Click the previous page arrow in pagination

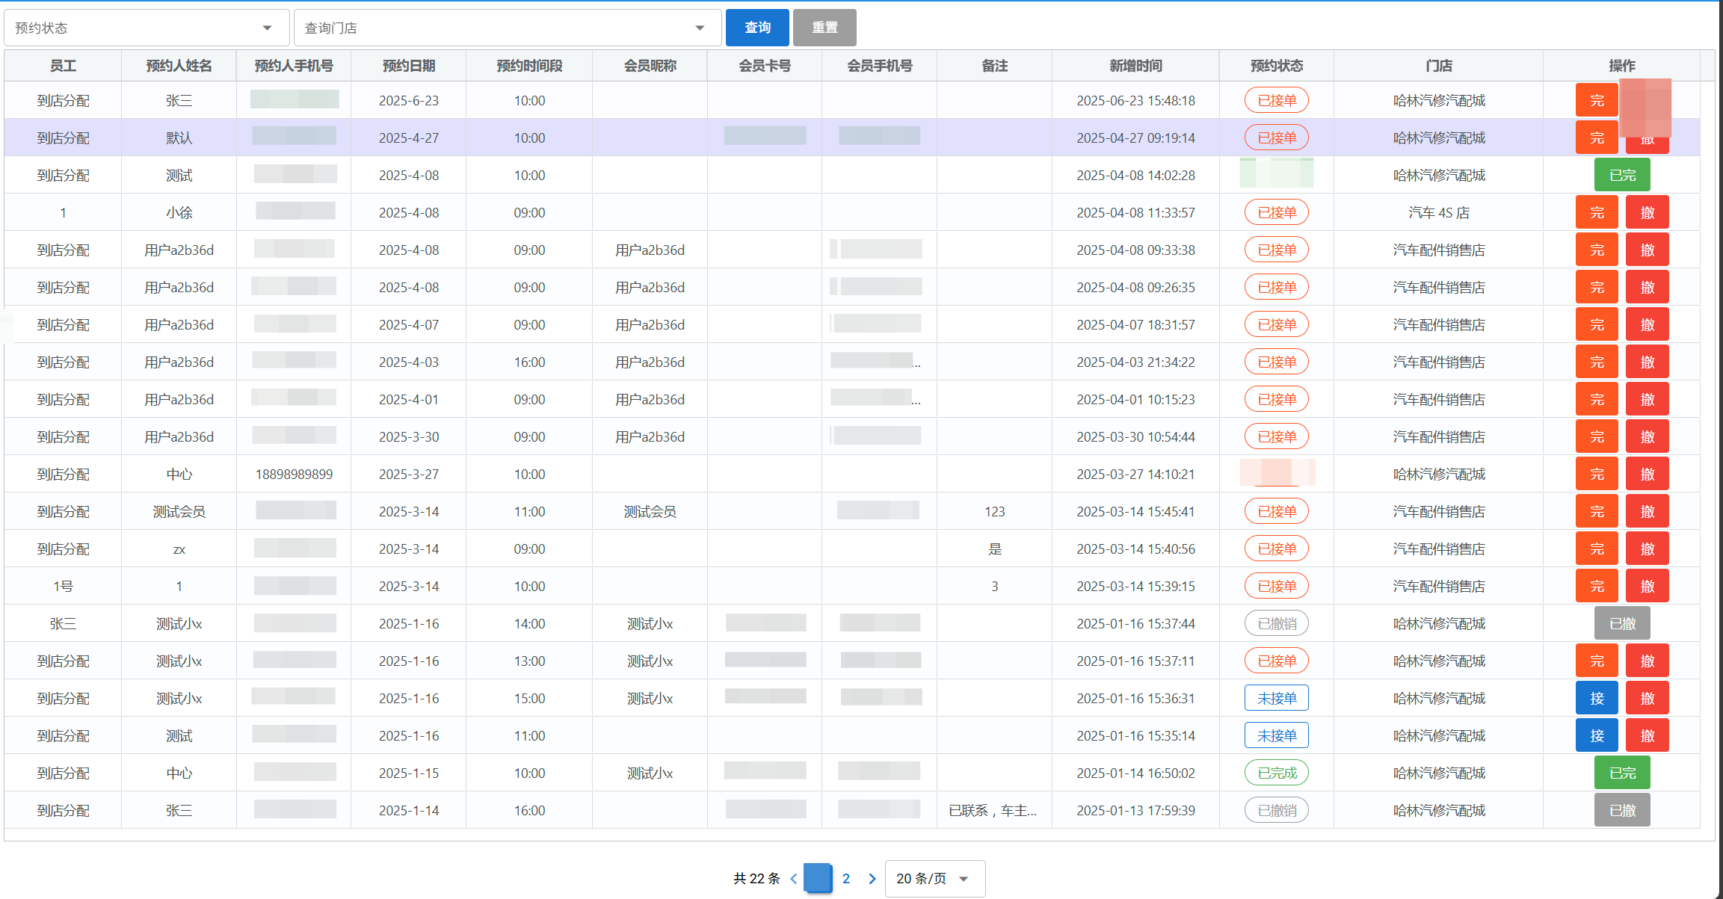coord(793,878)
